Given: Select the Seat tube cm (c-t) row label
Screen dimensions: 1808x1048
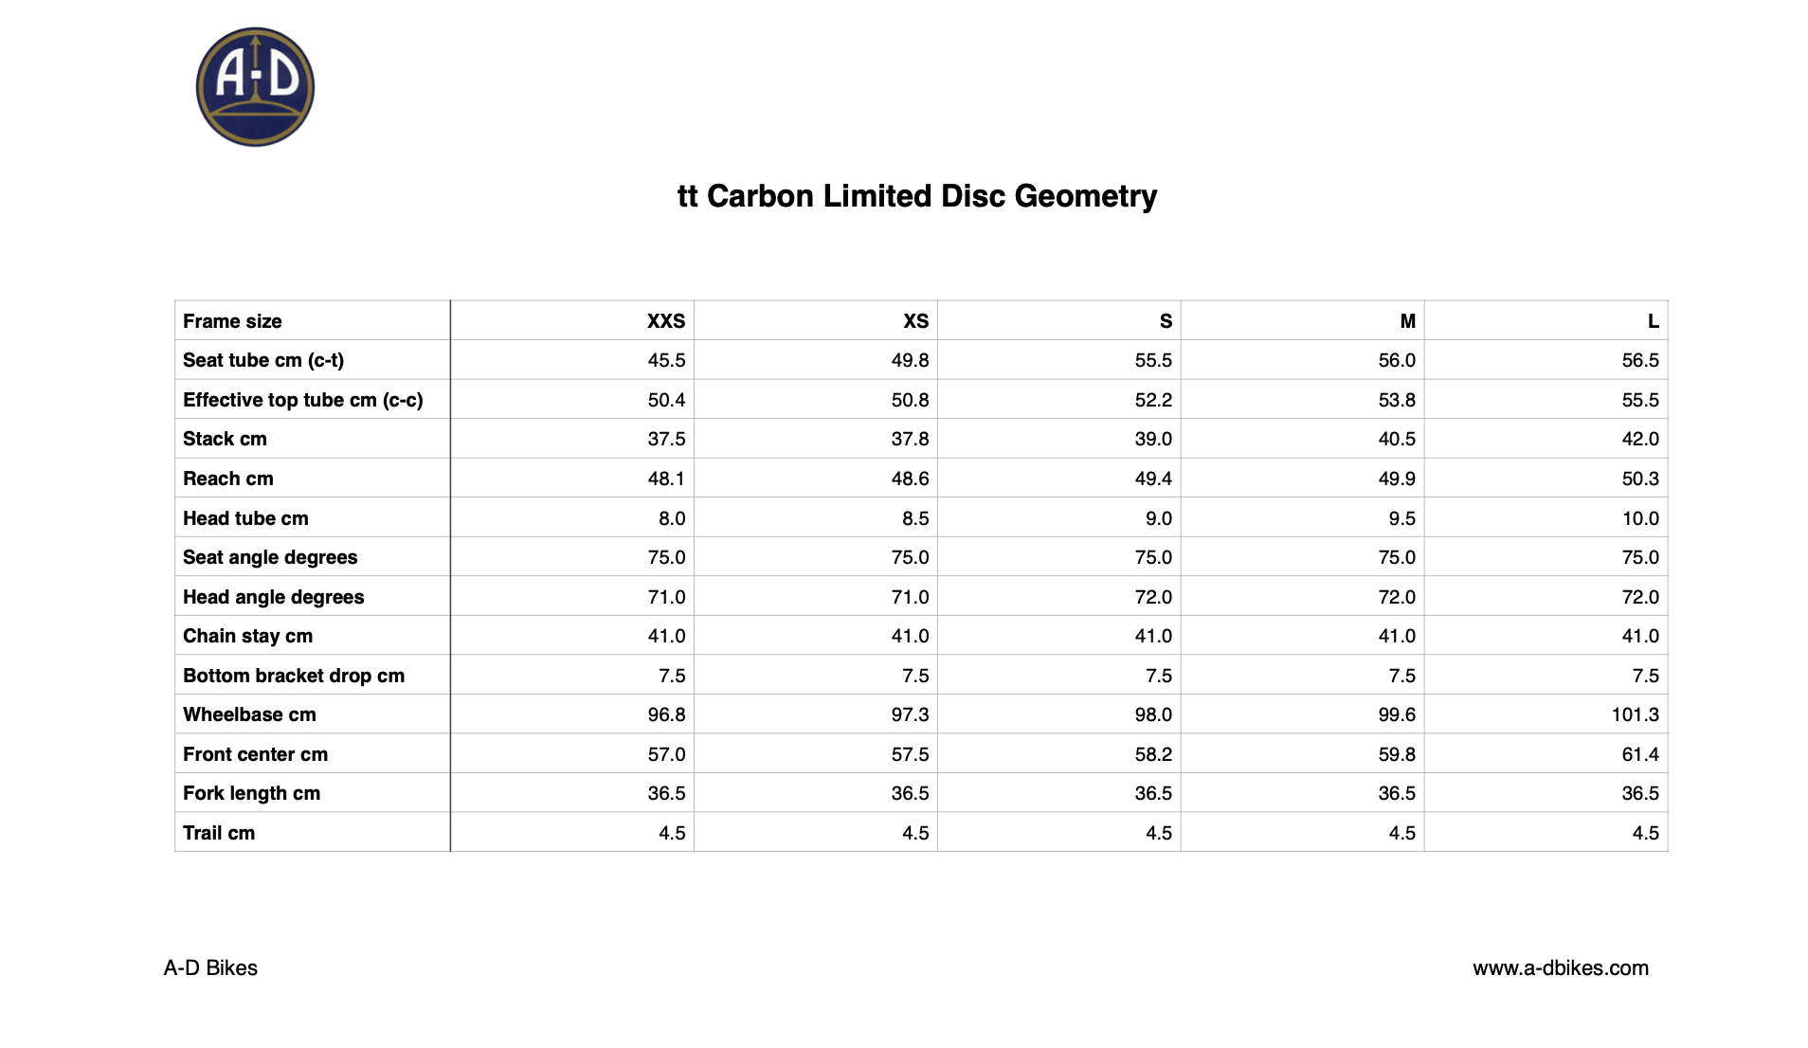Looking at the screenshot, I should [x=263, y=360].
